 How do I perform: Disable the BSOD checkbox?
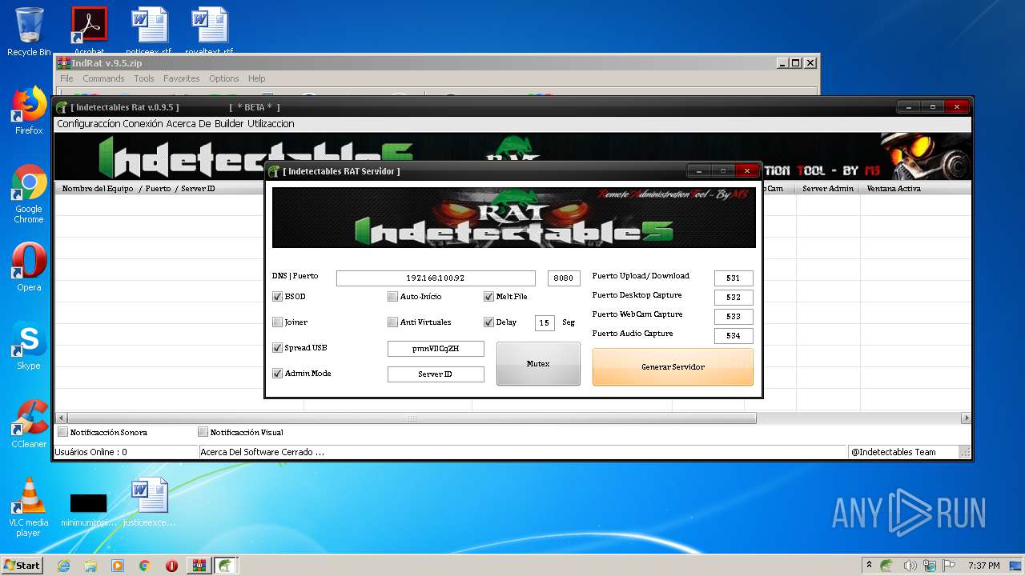point(277,297)
